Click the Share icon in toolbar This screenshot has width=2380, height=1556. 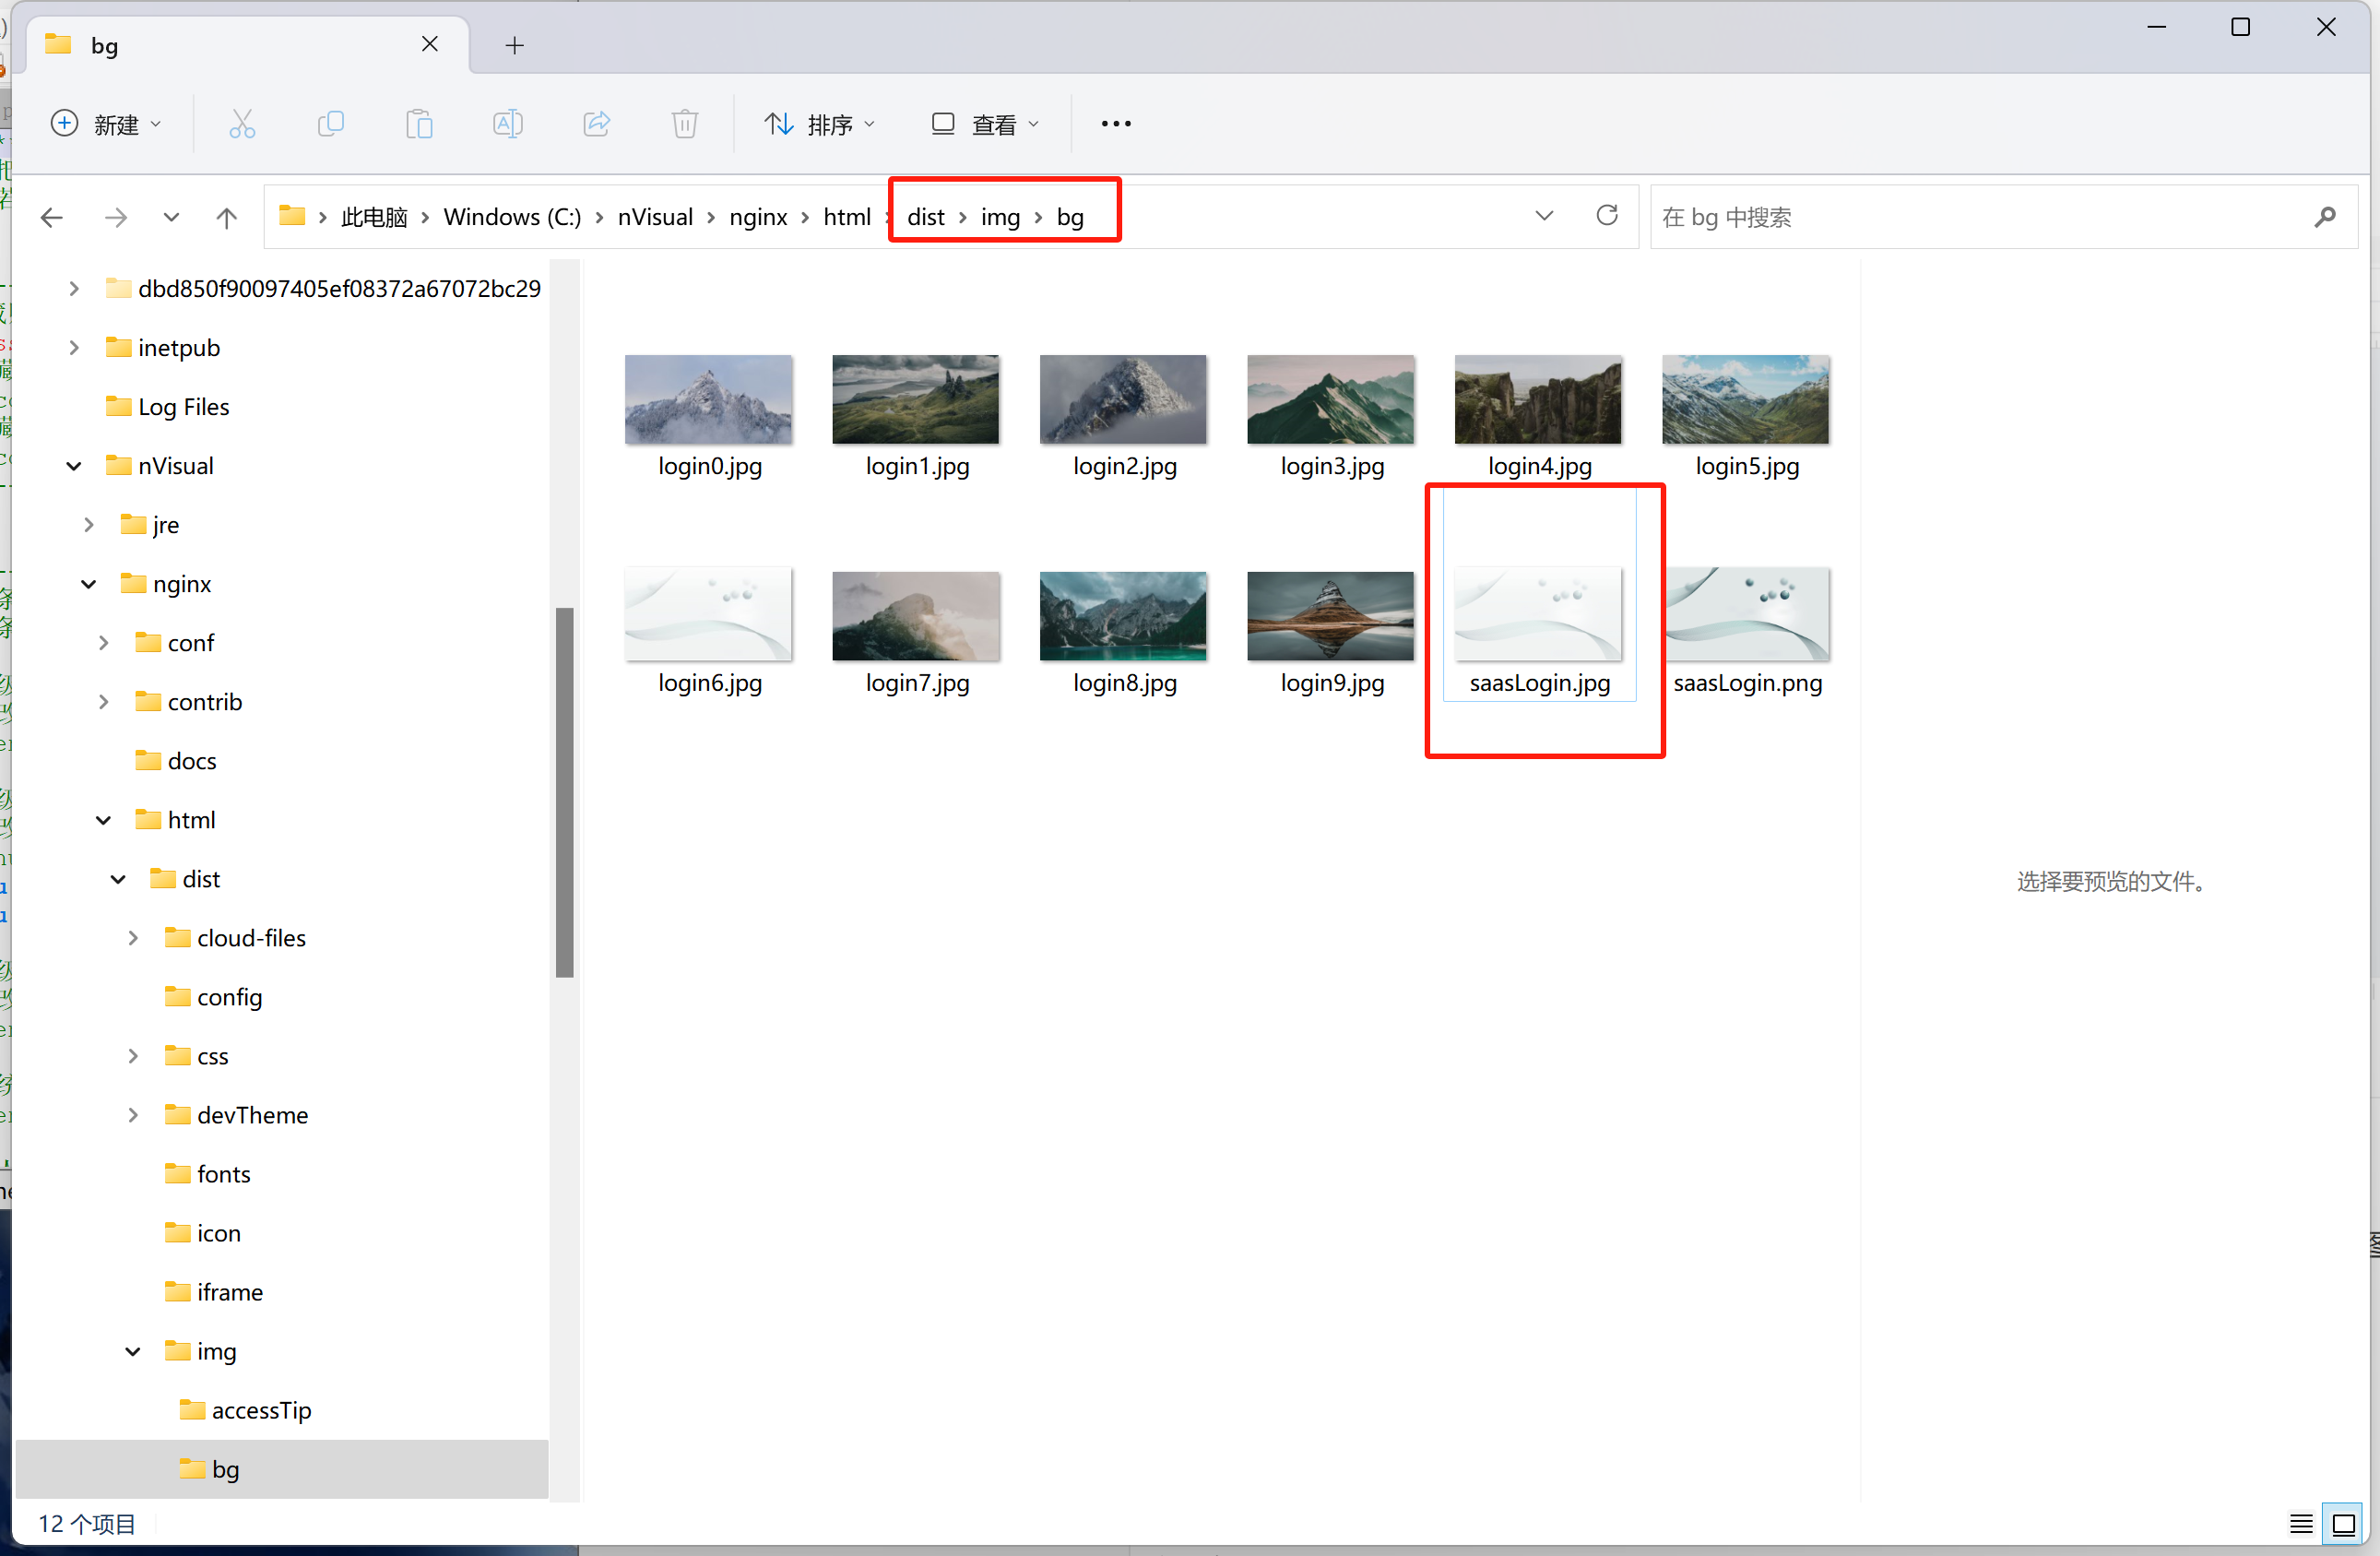596,124
